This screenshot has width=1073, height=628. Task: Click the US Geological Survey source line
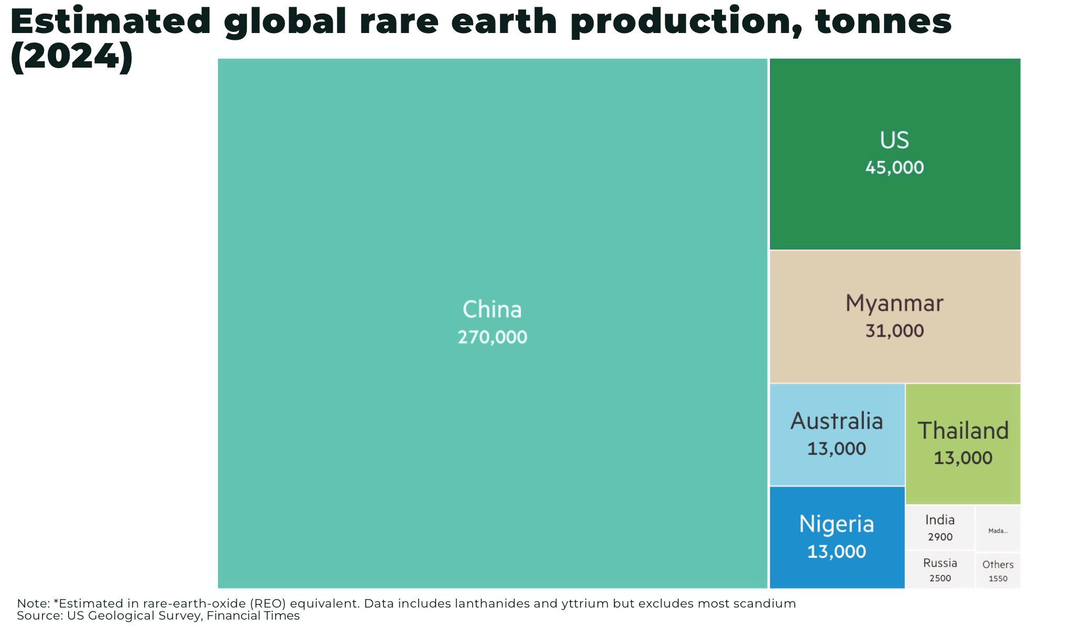click(158, 616)
